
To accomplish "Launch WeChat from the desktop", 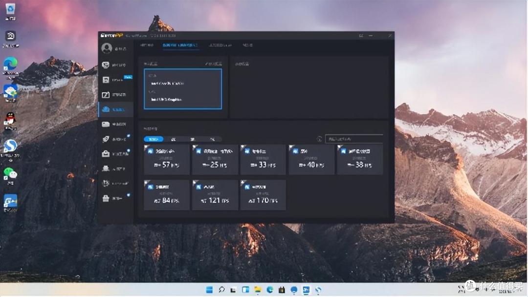I will coord(10,176).
